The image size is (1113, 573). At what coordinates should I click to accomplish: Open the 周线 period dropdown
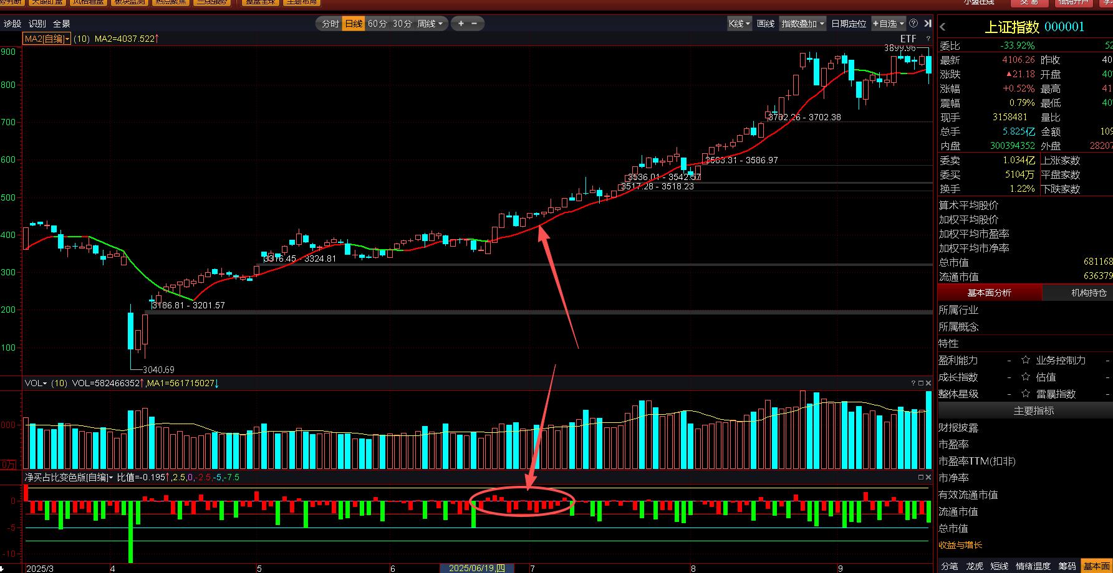[430, 24]
